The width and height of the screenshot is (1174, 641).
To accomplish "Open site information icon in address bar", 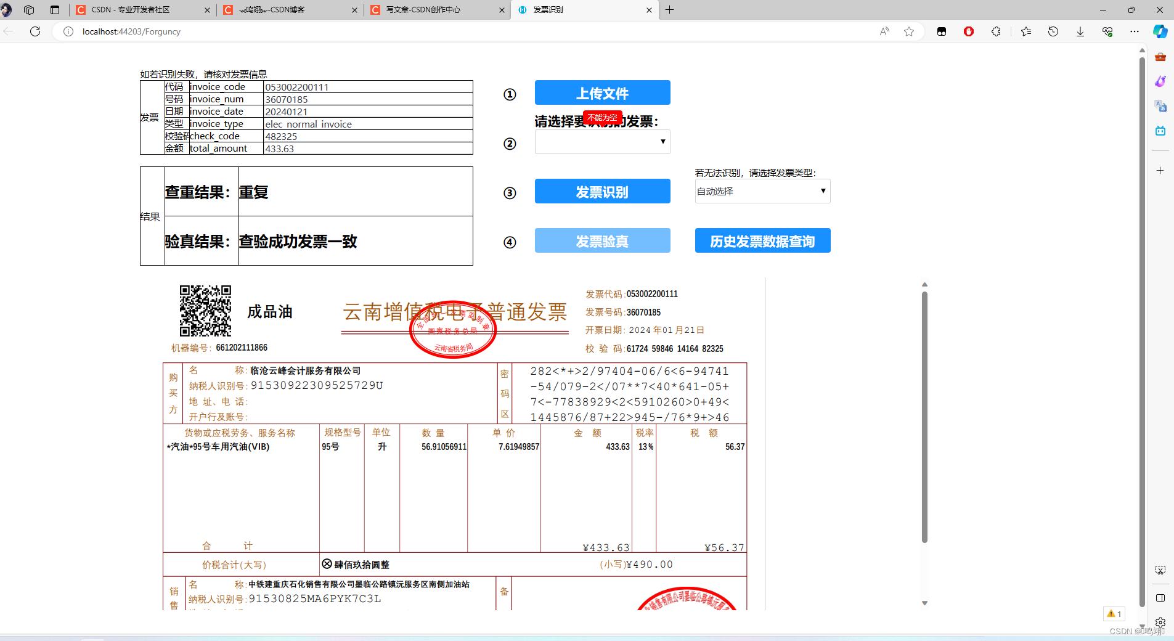I will pyautogui.click(x=68, y=31).
